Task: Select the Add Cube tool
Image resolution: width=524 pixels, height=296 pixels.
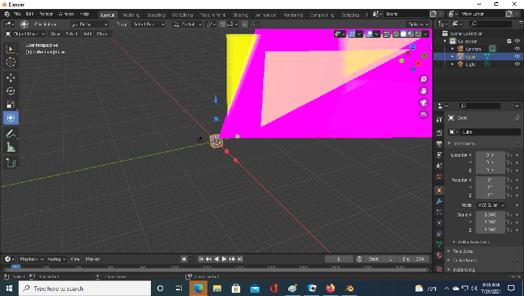Action: pyautogui.click(x=11, y=164)
